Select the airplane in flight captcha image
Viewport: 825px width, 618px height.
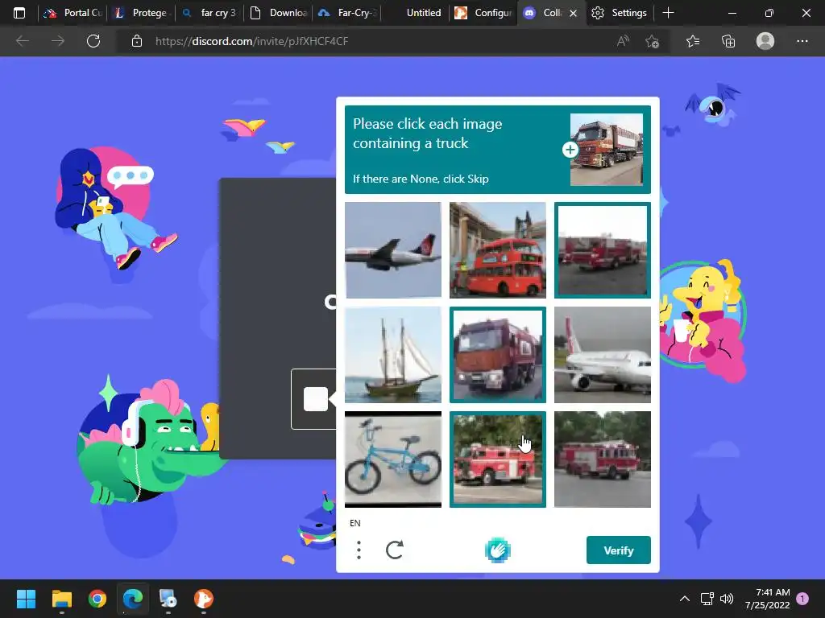pyautogui.click(x=393, y=250)
